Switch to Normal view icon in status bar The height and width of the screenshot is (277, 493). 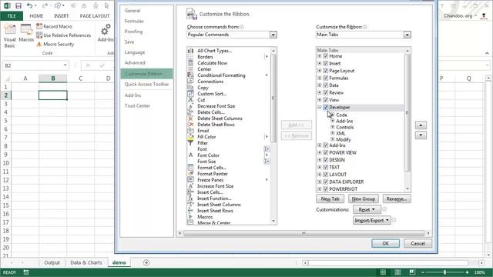click(383, 272)
